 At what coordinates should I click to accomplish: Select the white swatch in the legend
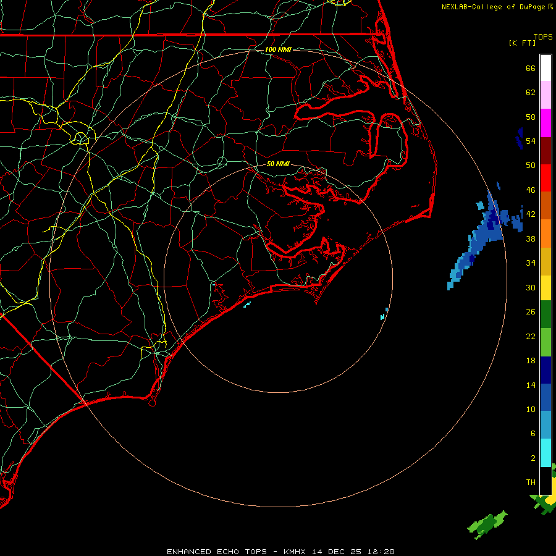pyautogui.click(x=545, y=68)
